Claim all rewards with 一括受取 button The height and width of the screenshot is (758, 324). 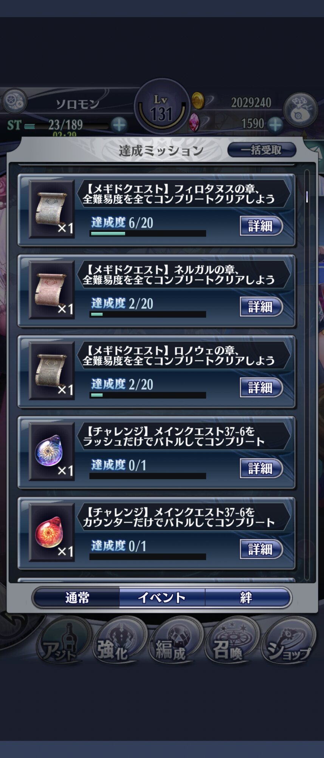pyautogui.click(x=262, y=150)
